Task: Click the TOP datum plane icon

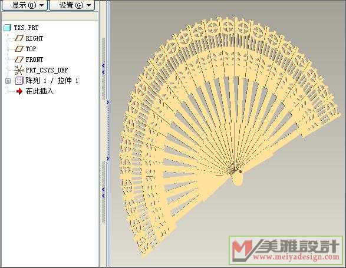Action: coord(19,49)
